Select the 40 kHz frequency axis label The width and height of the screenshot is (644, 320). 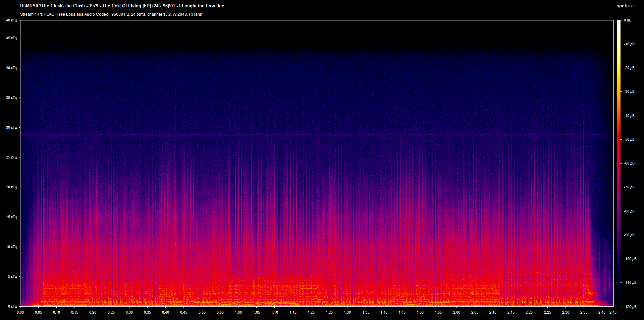(11, 68)
